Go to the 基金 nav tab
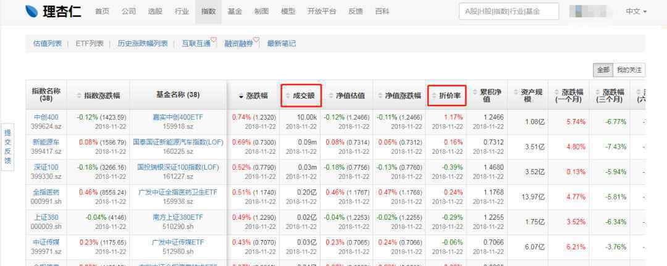 235,12
